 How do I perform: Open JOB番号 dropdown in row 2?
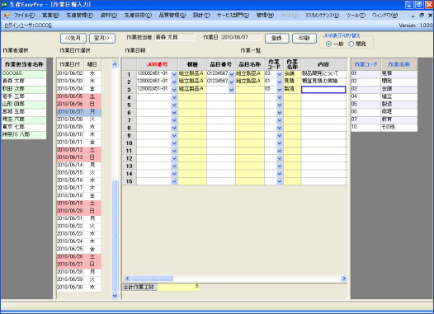click(174, 82)
